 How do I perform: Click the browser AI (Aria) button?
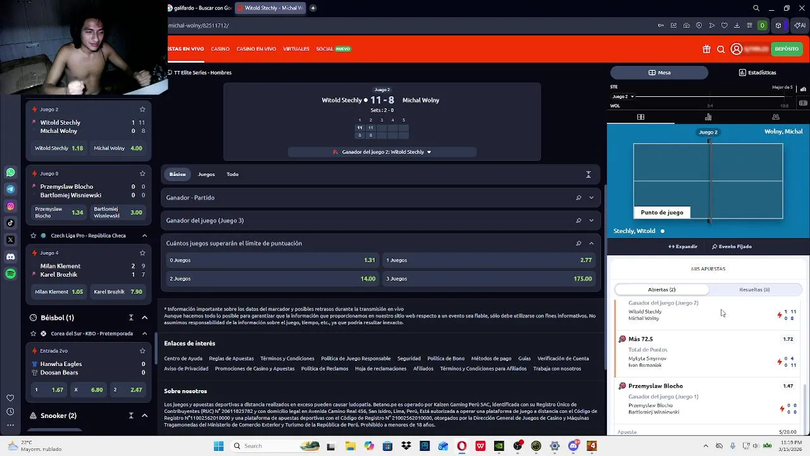click(x=801, y=25)
